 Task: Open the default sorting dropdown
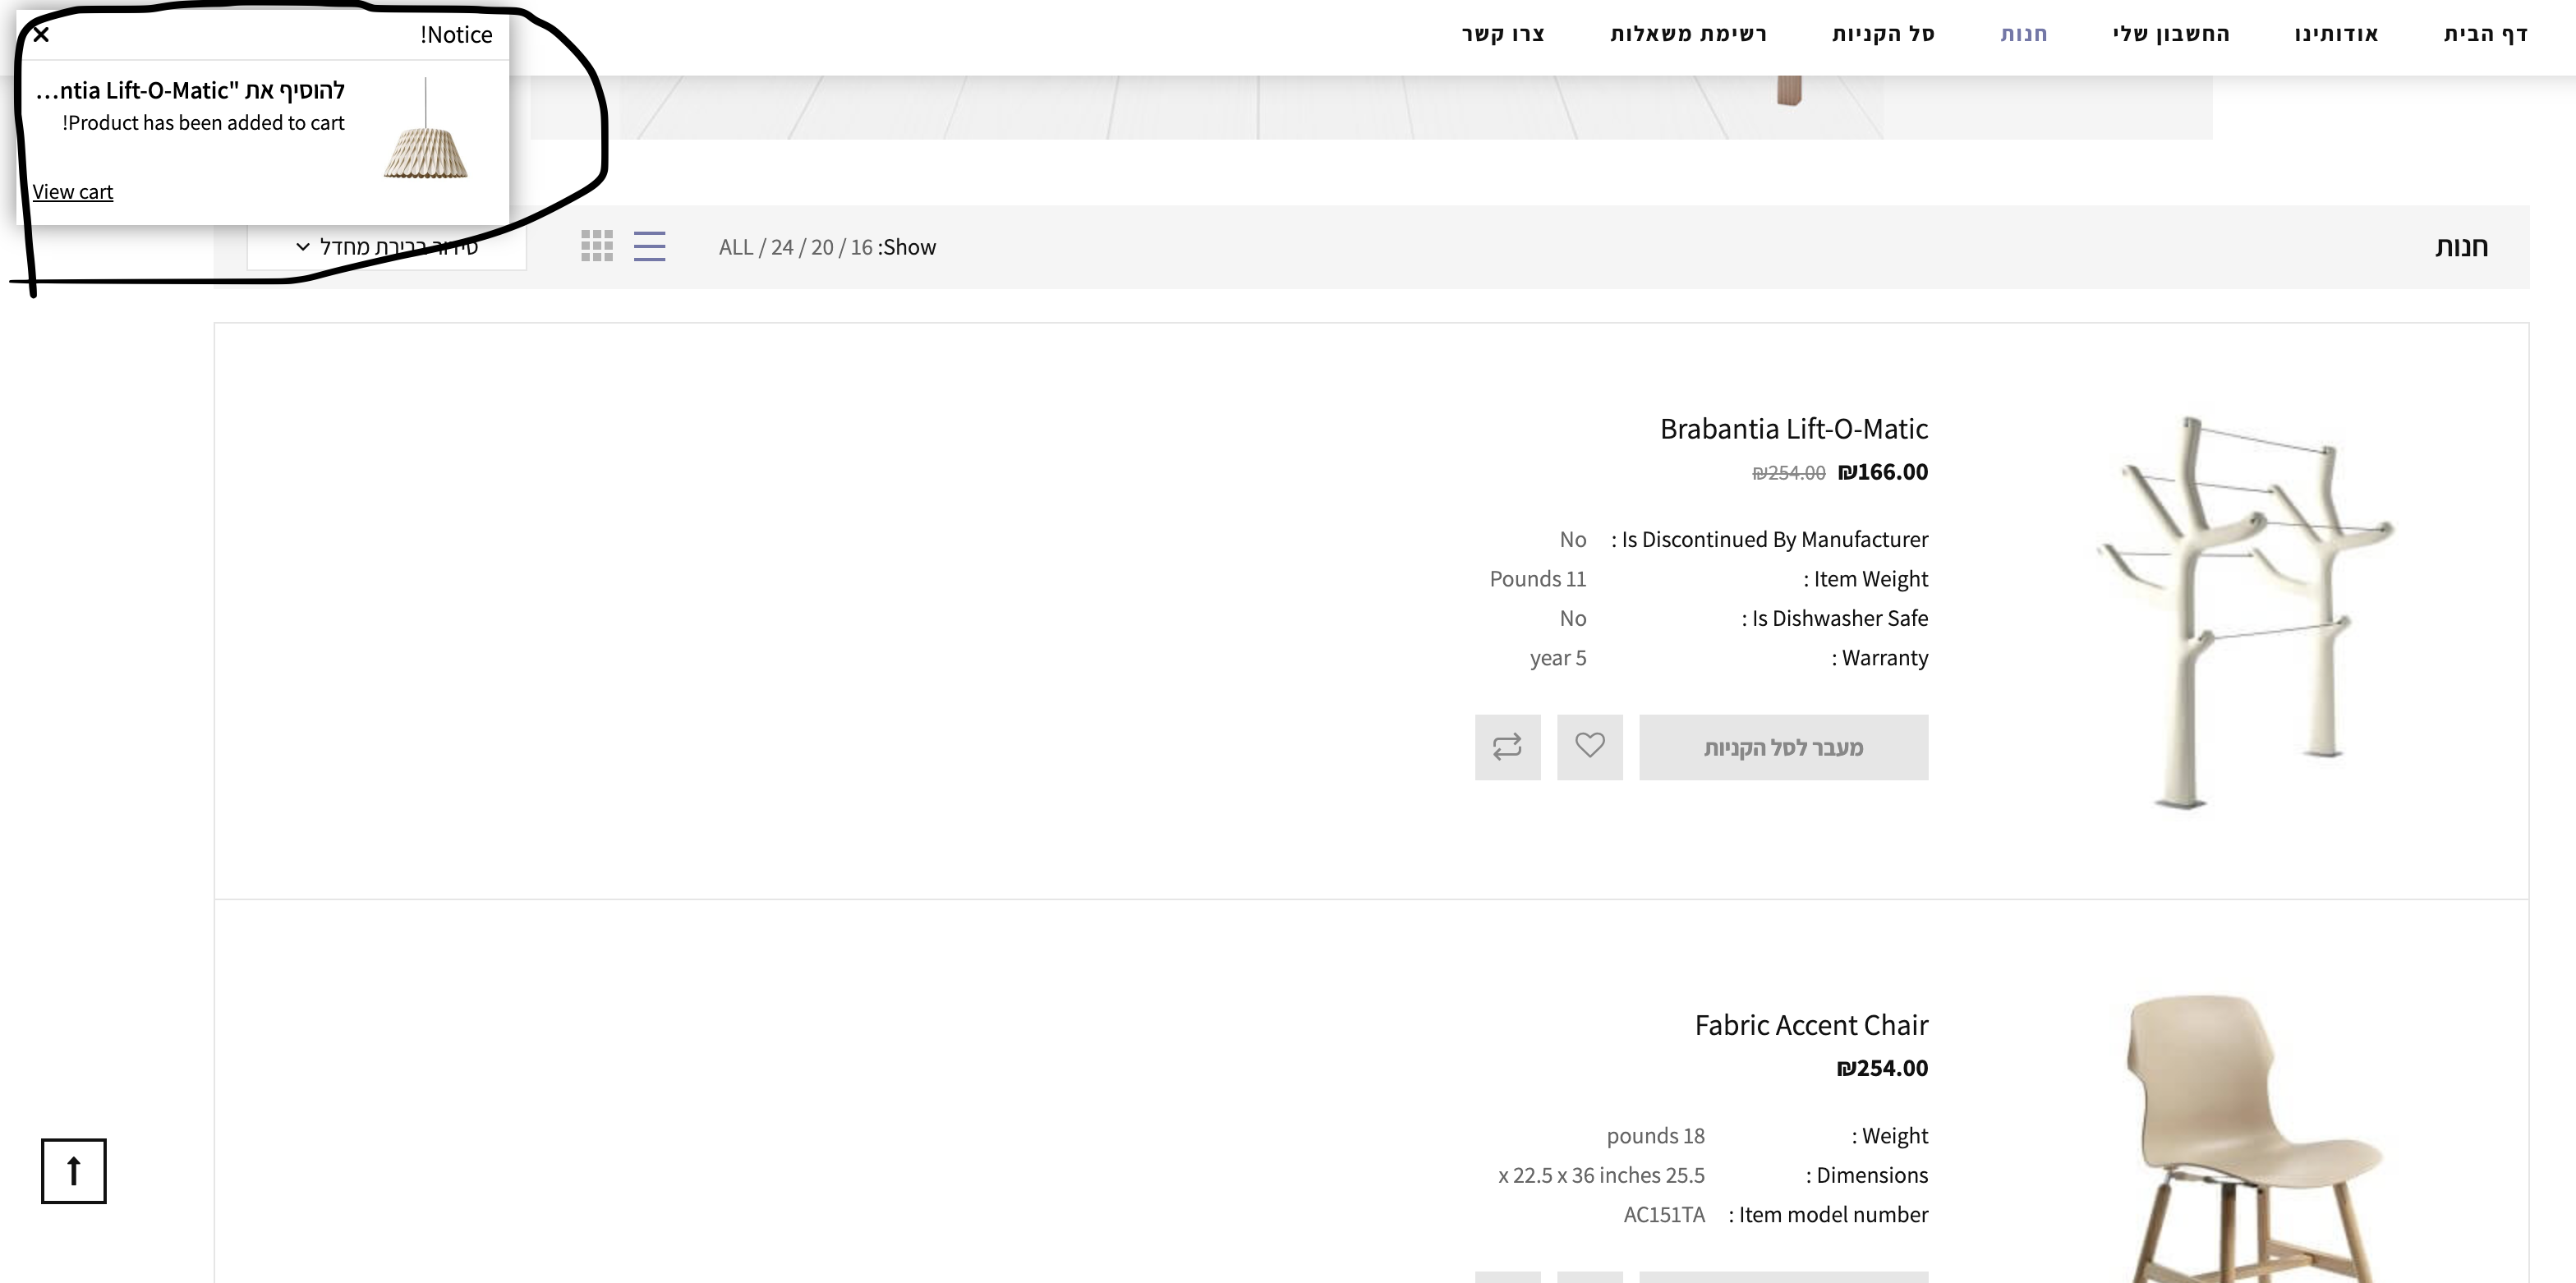tap(387, 246)
